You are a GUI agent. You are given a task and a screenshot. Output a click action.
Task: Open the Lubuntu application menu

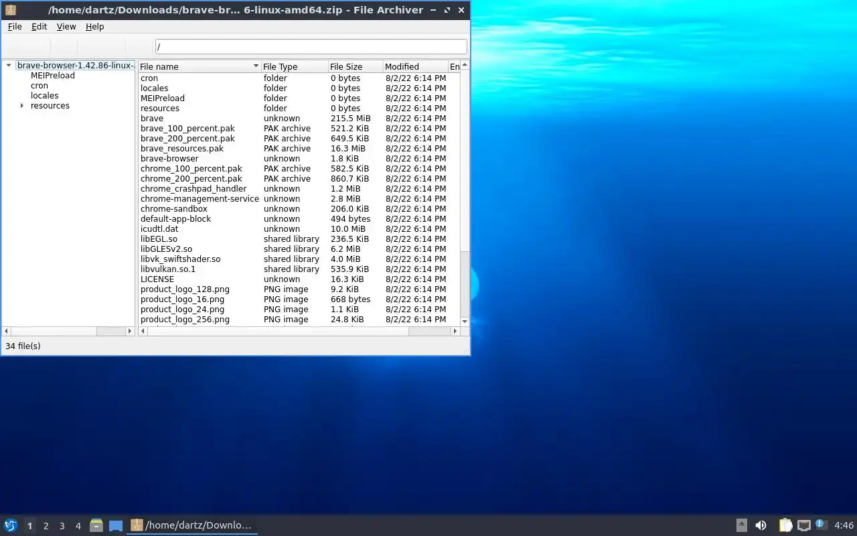(x=11, y=525)
